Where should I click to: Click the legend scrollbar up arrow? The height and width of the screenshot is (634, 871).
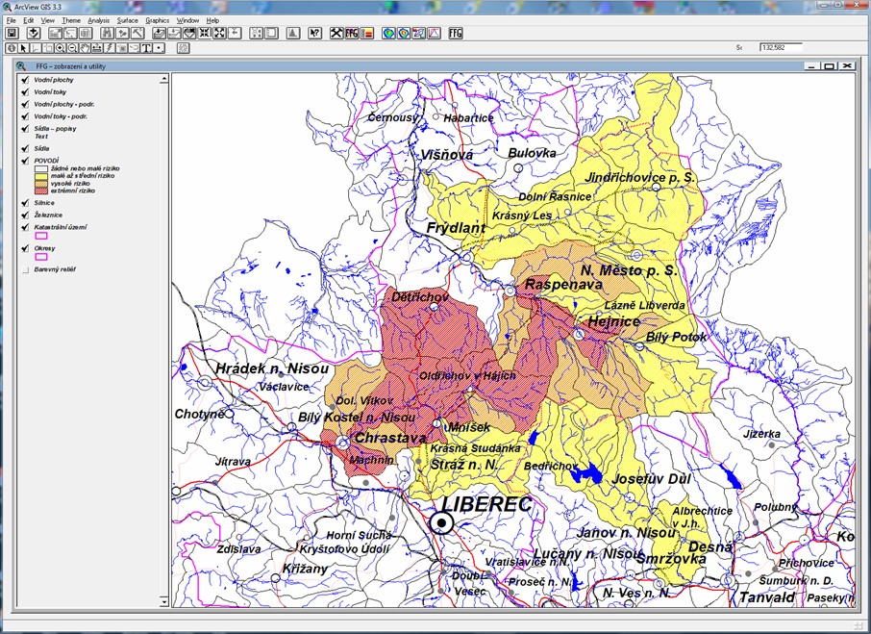coord(164,80)
